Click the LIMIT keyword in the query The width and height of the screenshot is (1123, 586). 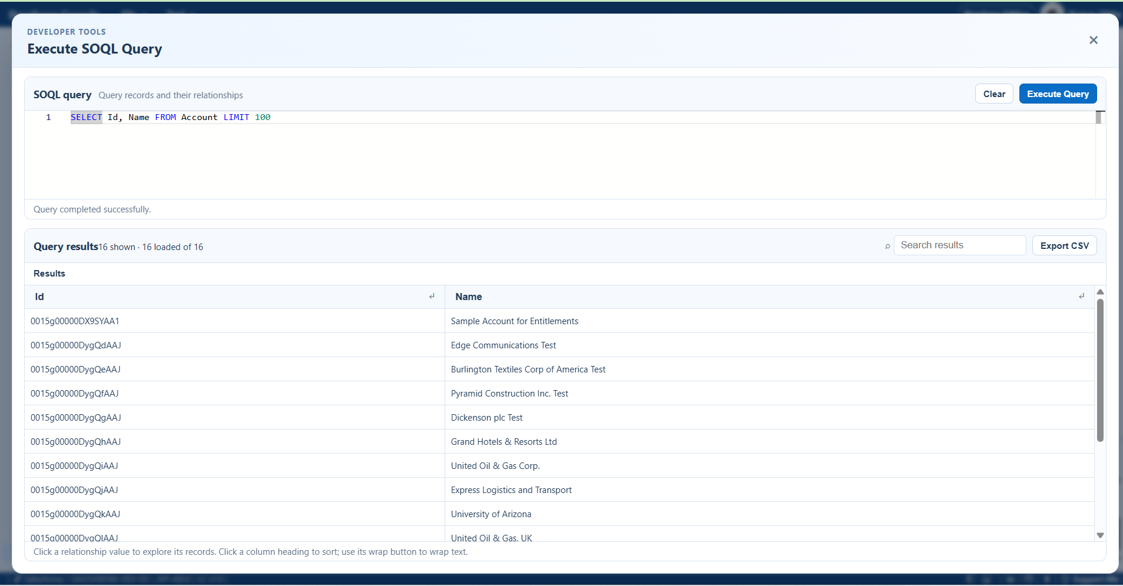coord(236,117)
